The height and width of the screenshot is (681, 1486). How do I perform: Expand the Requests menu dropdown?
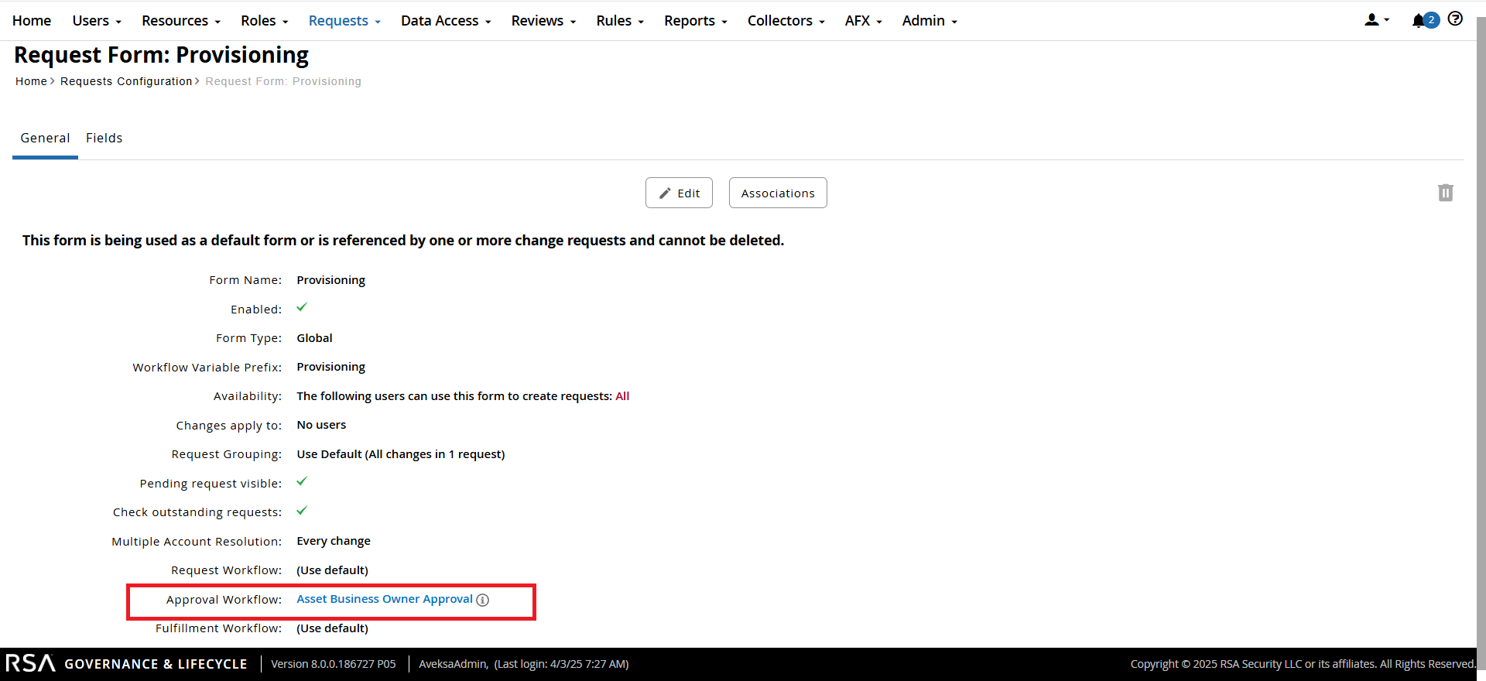pyautogui.click(x=344, y=21)
